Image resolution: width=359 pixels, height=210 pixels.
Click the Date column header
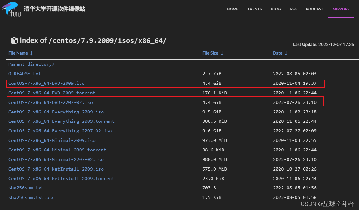(278, 53)
